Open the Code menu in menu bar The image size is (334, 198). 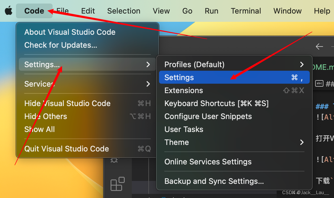34,11
